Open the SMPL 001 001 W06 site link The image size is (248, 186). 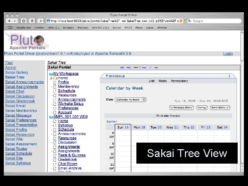71,116
